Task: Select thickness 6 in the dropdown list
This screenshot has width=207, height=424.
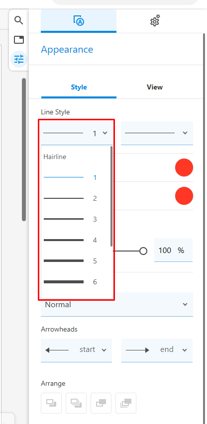Action: (76, 282)
